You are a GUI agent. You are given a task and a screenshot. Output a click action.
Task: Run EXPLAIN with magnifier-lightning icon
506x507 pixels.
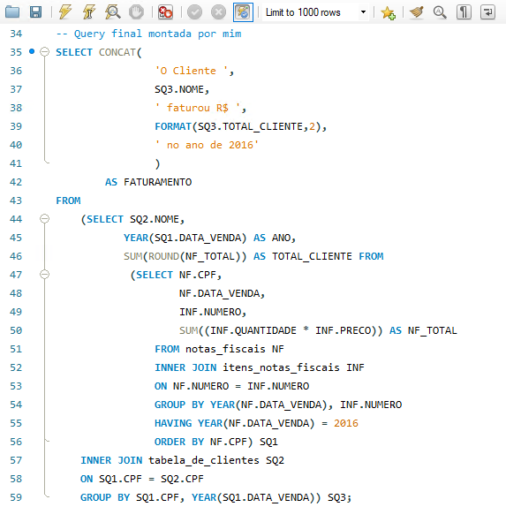(x=112, y=12)
